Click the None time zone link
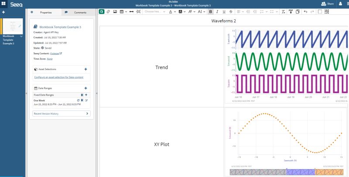This screenshot has width=349, height=177. [50, 59]
